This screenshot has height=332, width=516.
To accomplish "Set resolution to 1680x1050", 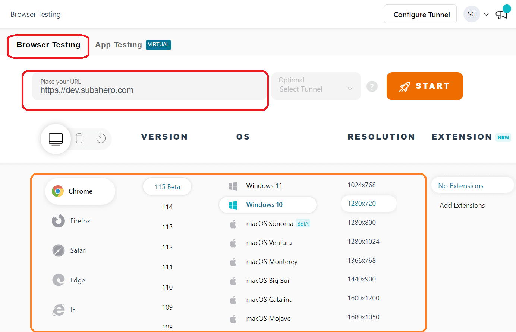I will click(364, 317).
